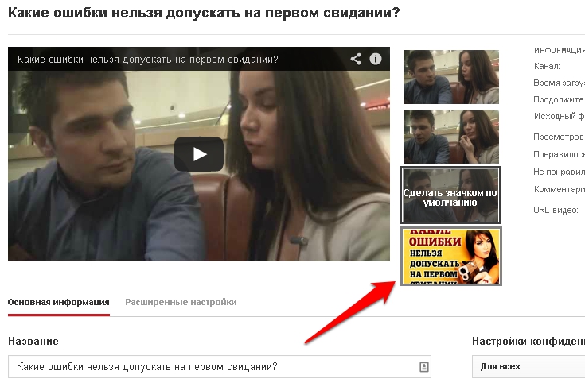Open the 'Для всех' privacy dropdown
The width and height of the screenshot is (585, 379).
[528, 367]
